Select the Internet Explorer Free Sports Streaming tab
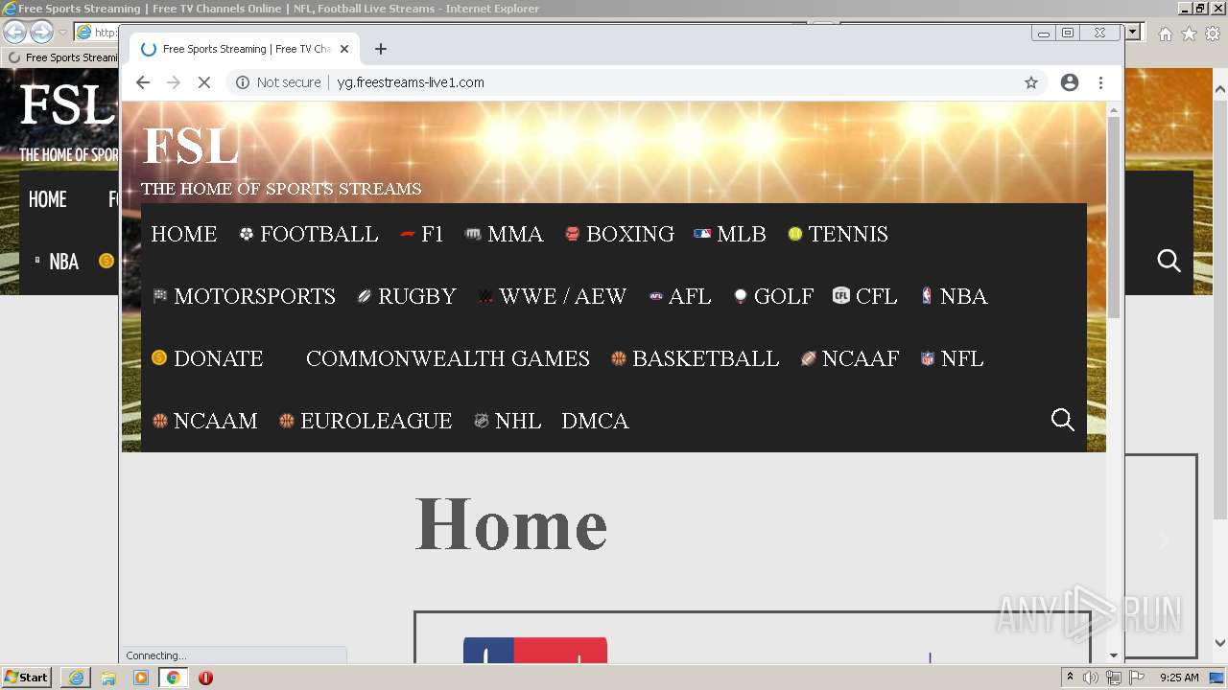1228x690 pixels. [x=62, y=57]
